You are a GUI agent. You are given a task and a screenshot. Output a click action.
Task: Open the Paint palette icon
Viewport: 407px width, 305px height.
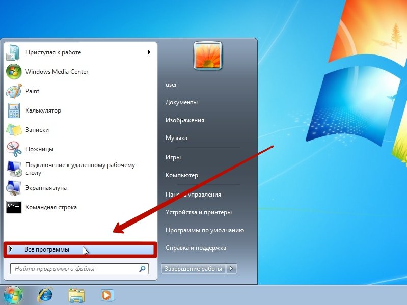coord(14,91)
